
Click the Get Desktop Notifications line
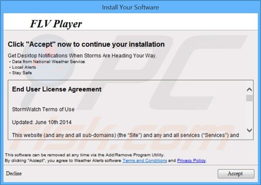(82, 55)
